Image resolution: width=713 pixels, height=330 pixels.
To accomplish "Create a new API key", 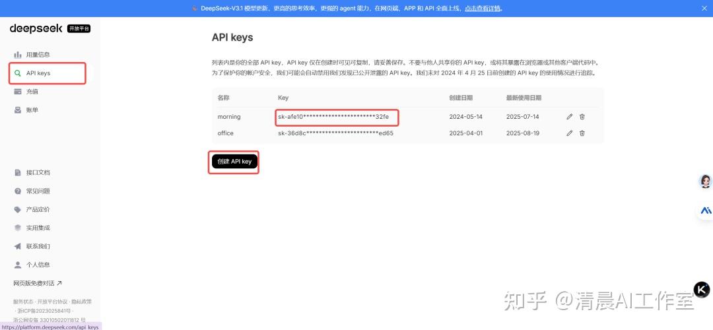I will click(234, 161).
